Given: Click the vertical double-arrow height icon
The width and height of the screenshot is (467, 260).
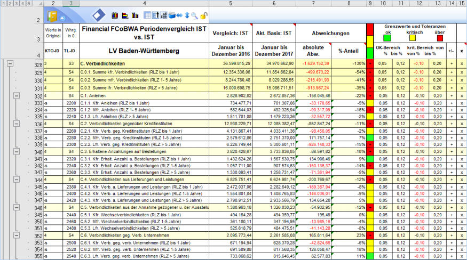Looking at the screenshot, I should click(x=187, y=16).
